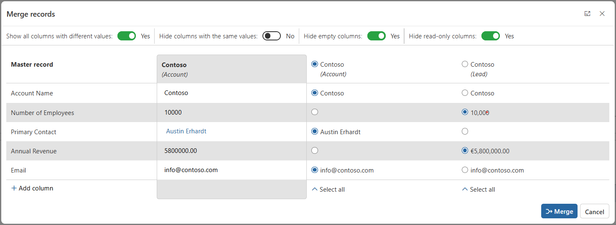Screen dimensions: 616x225
Task: Click the pop-out dialog icon
Action: (587, 14)
